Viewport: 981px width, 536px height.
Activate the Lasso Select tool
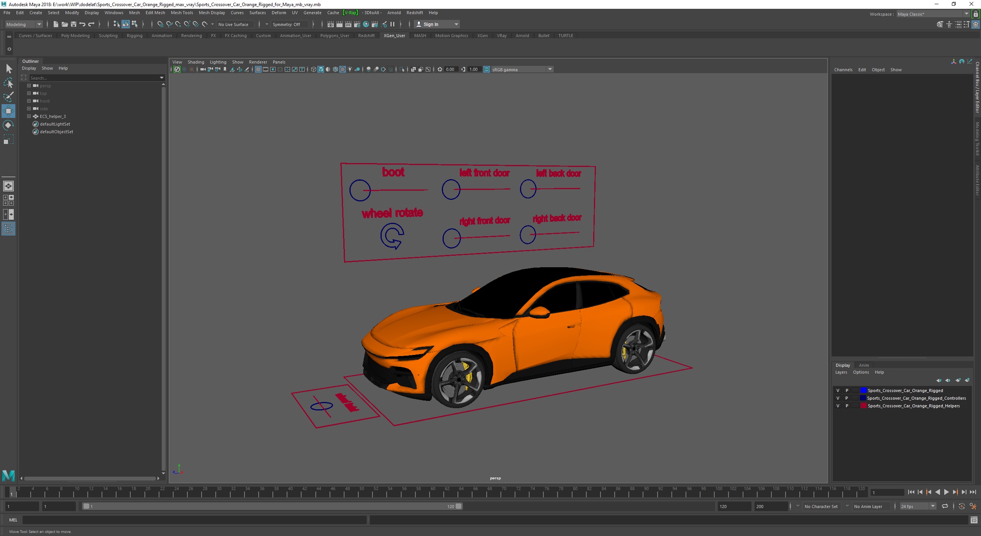9,83
